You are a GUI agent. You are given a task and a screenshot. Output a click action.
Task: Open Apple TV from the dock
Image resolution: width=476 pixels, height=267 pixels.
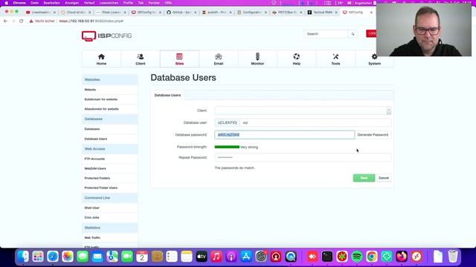pyautogui.click(x=202, y=257)
